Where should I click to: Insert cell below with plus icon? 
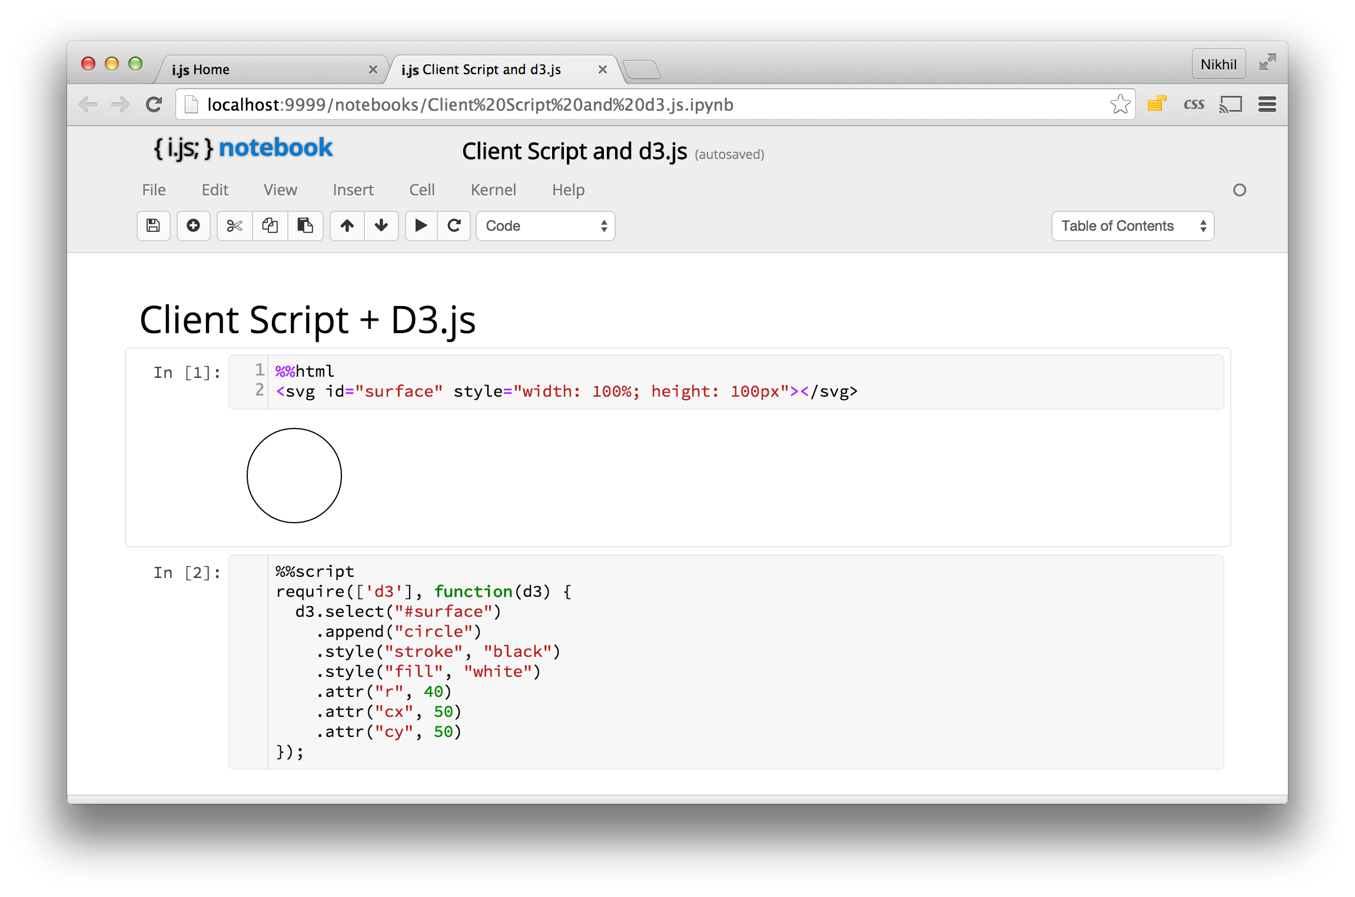coord(193,226)
